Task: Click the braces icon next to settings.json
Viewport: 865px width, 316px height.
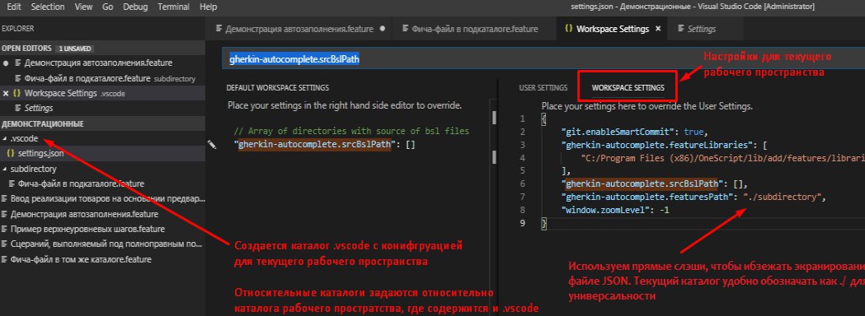Action: point(11,154)
